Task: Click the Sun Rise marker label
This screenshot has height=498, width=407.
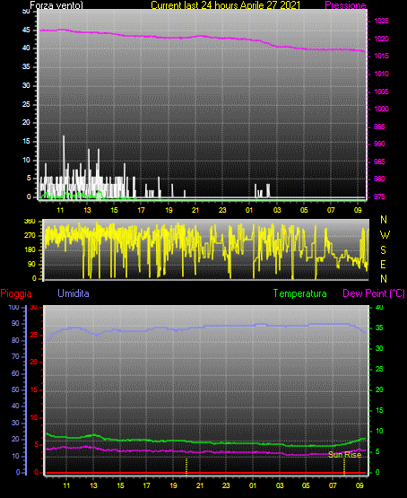Action: [345, 455]
